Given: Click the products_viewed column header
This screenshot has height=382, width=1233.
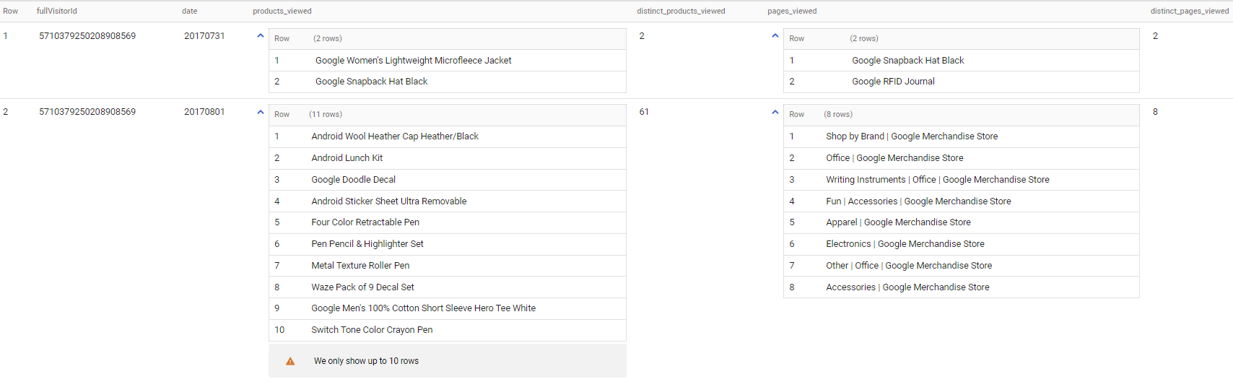Looking at the screenshot, I should click(282, 11).
